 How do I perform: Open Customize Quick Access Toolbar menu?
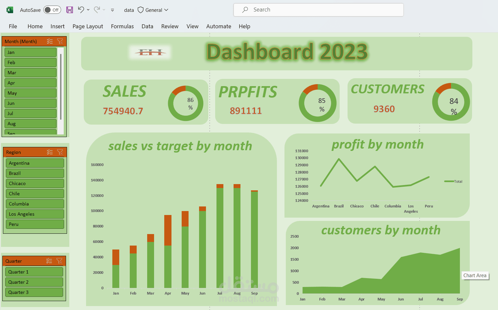[x=112, y=10]
